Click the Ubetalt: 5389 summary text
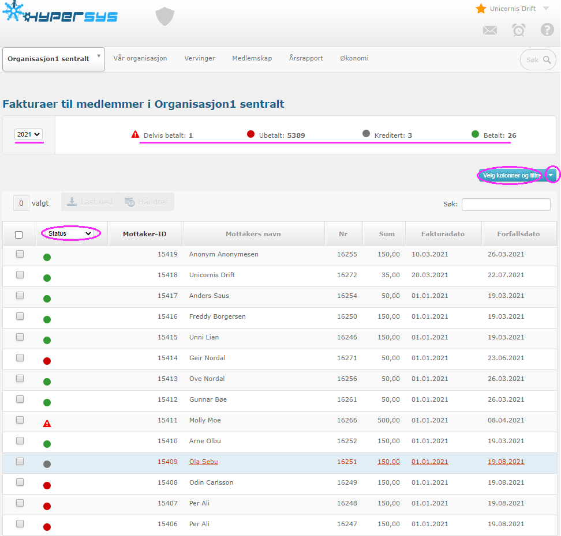The height and width of the screenshot is (536, 561). pos(282,135)
